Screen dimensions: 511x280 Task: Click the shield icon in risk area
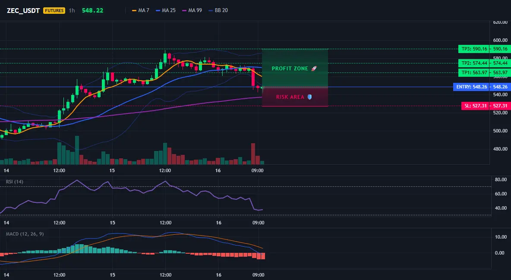point(309,97)
